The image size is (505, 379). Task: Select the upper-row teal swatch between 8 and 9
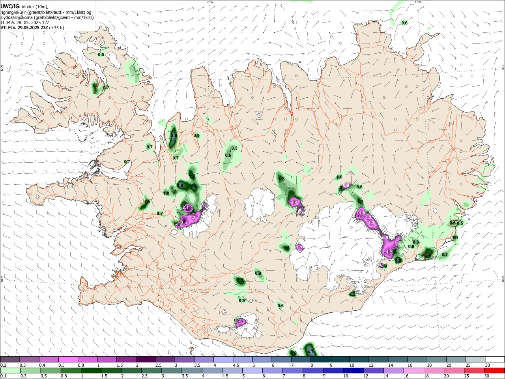pos(320,360)
